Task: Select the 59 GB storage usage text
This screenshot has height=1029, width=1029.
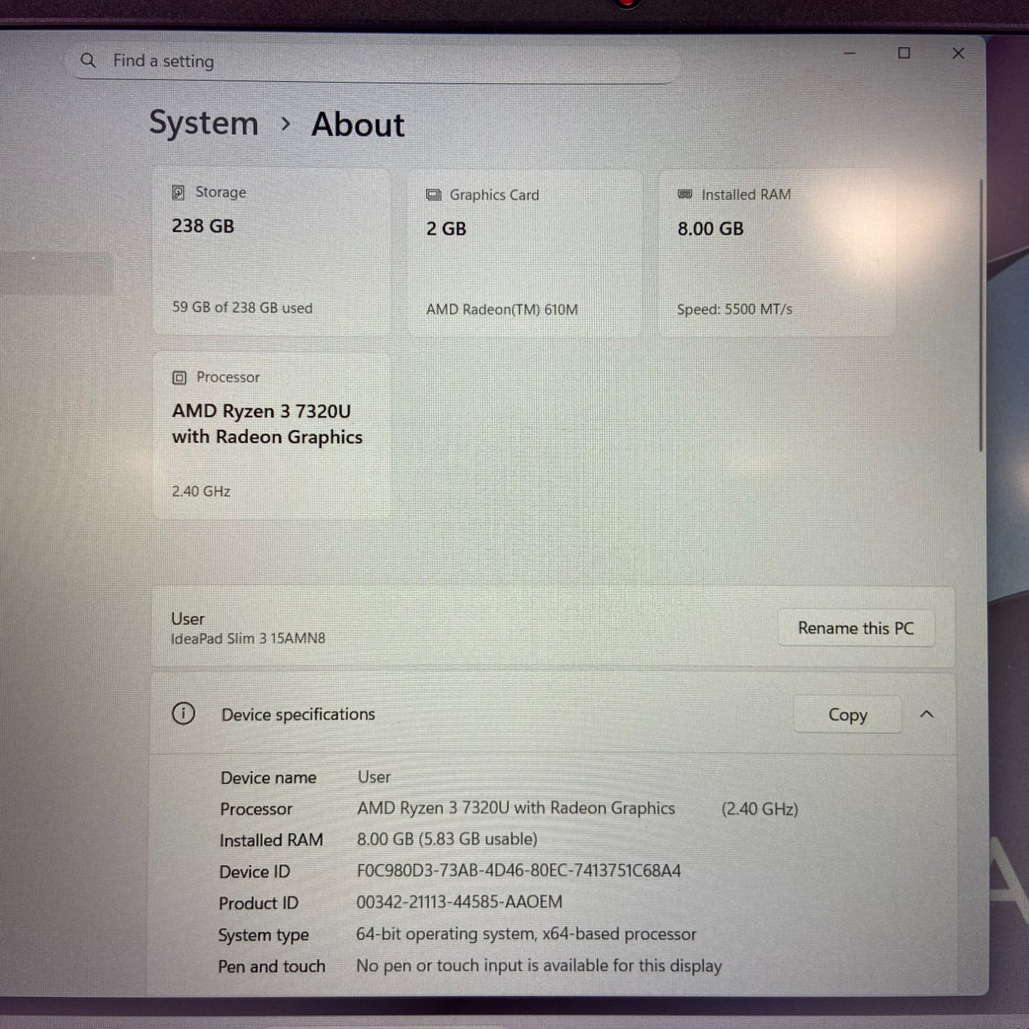Action: (x=242, y=308)
